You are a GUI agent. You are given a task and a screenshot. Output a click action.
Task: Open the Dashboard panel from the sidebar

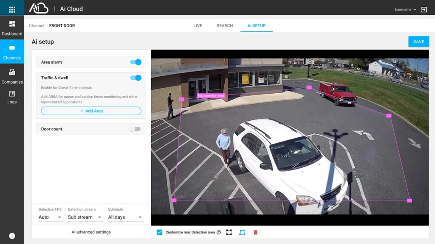(12, 28)
